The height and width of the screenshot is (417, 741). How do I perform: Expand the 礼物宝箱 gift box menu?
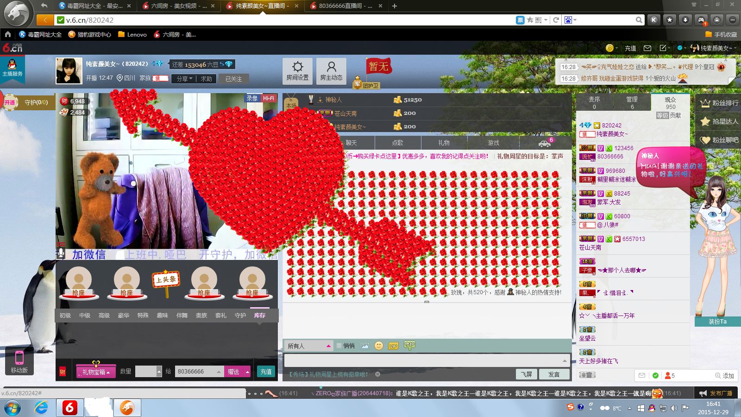(x=96, y=372)
